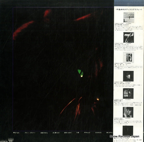This screenshot has width=144, height=142.
Task: Open the white-framed portrait album cover
Action: click(128, 57)
